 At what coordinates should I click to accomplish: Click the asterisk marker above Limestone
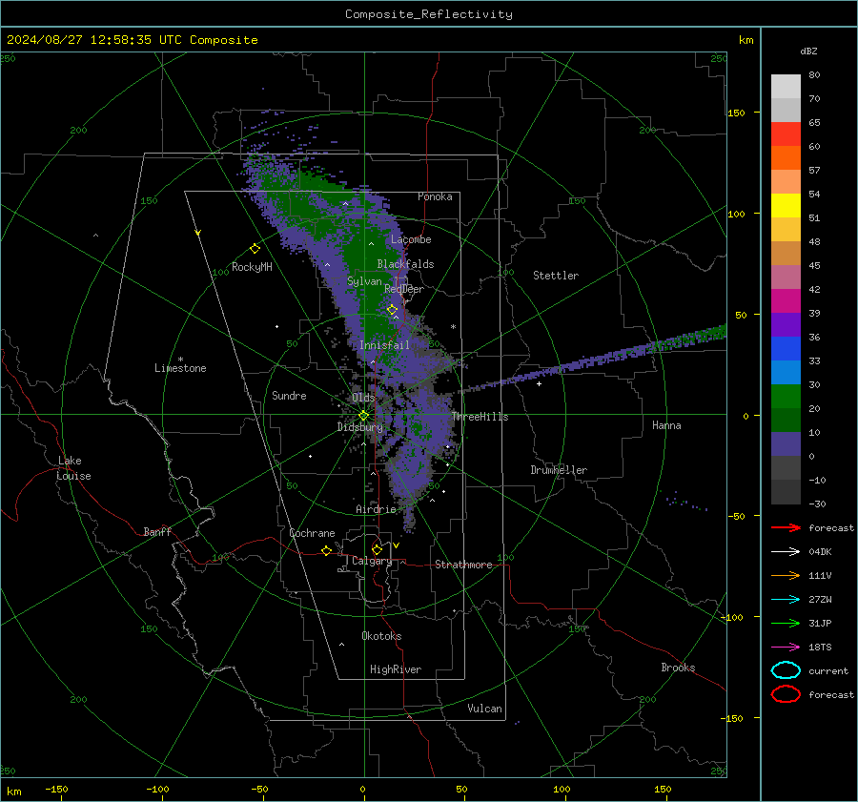(x=180, y=360)
